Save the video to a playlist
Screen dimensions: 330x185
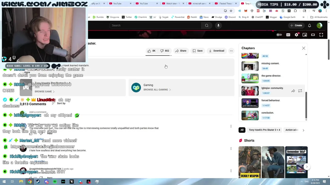[x=197, y=51]
